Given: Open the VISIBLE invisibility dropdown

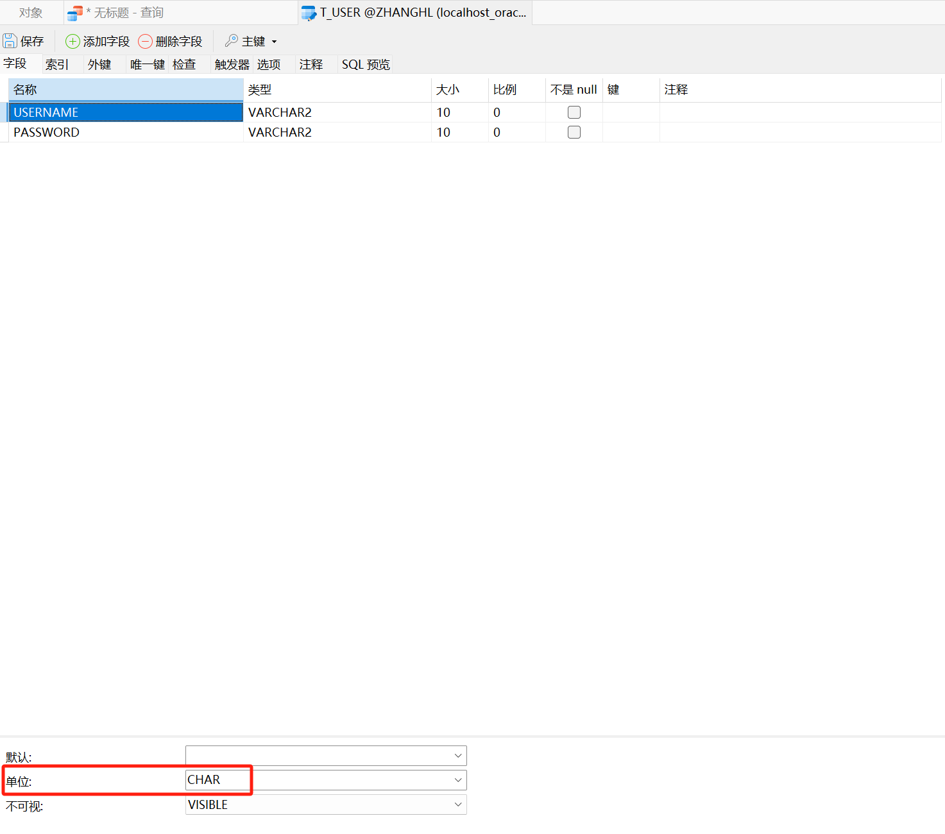Looking at the screenshot, I should click(458, 804).
